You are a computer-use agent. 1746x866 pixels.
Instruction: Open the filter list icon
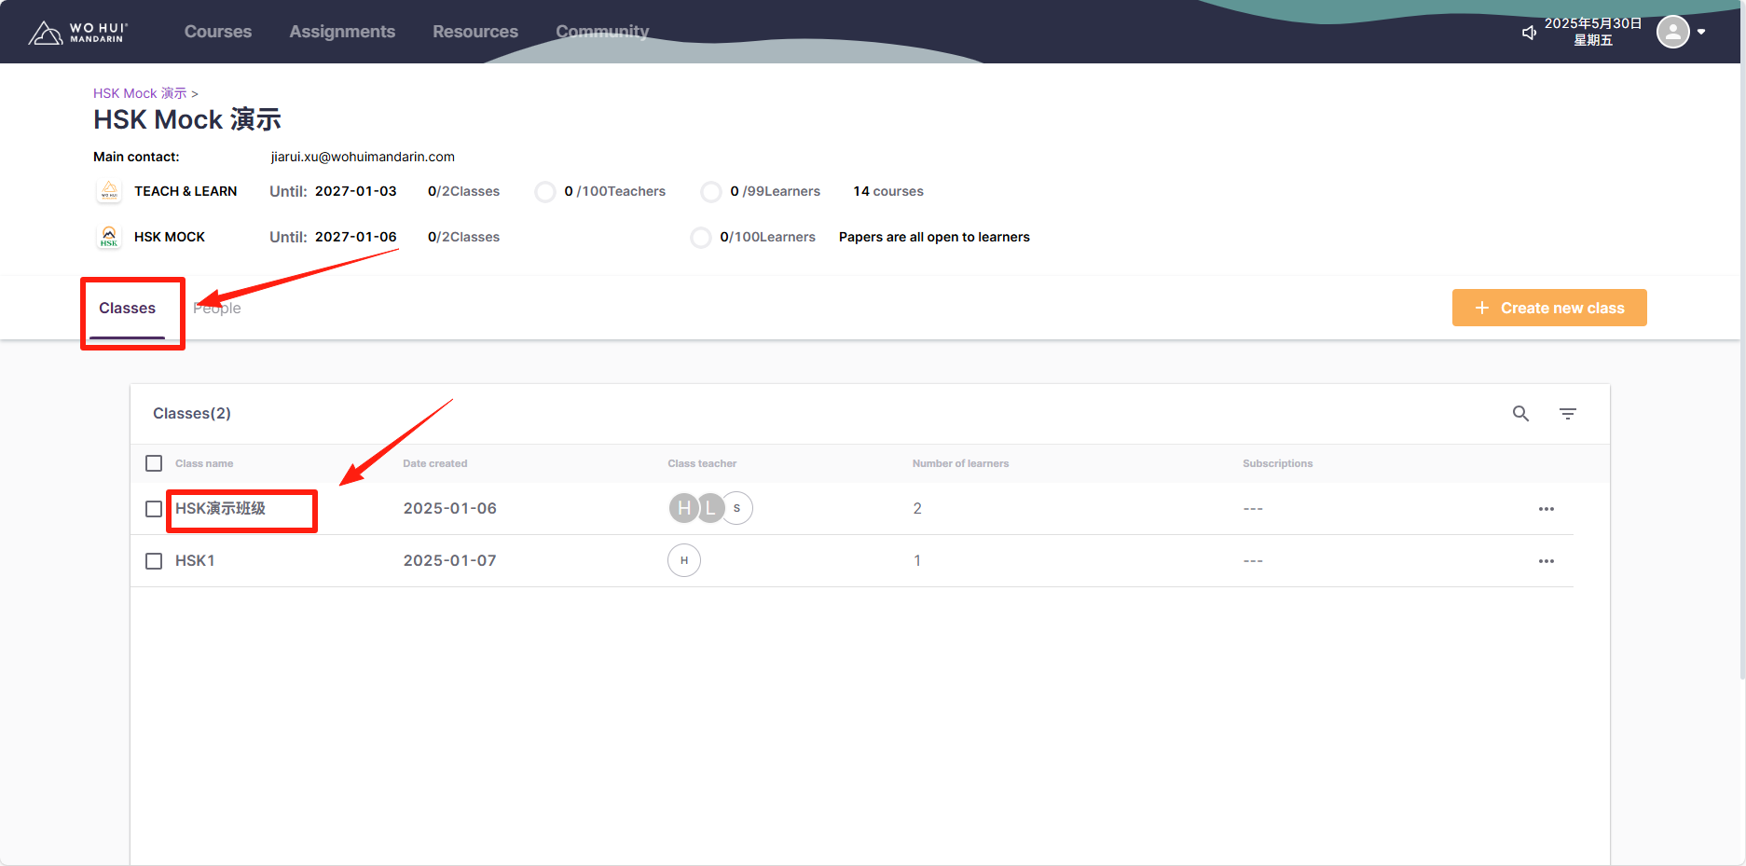1568,414
